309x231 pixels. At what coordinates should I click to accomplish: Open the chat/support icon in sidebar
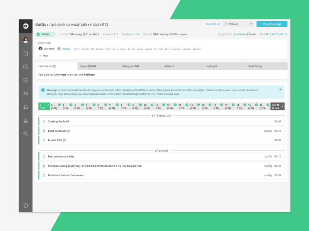25,66
